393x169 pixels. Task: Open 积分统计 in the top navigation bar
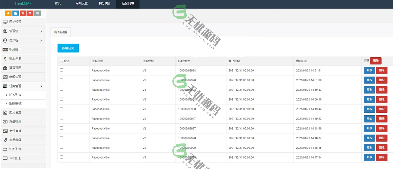pos(105,4)
